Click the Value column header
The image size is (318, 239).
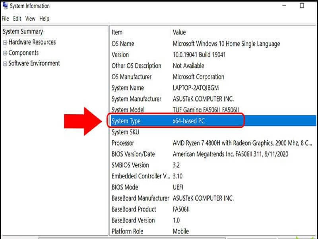179,33
